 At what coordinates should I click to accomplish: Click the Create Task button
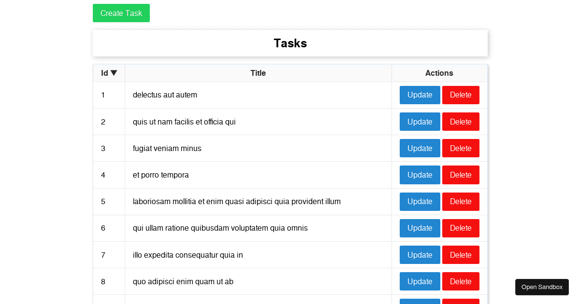121,13
